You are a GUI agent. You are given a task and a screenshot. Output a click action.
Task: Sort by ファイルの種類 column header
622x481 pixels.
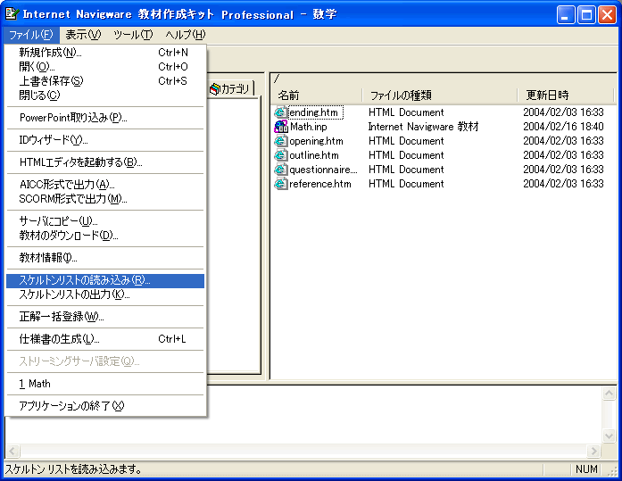(x=440, y=95)
